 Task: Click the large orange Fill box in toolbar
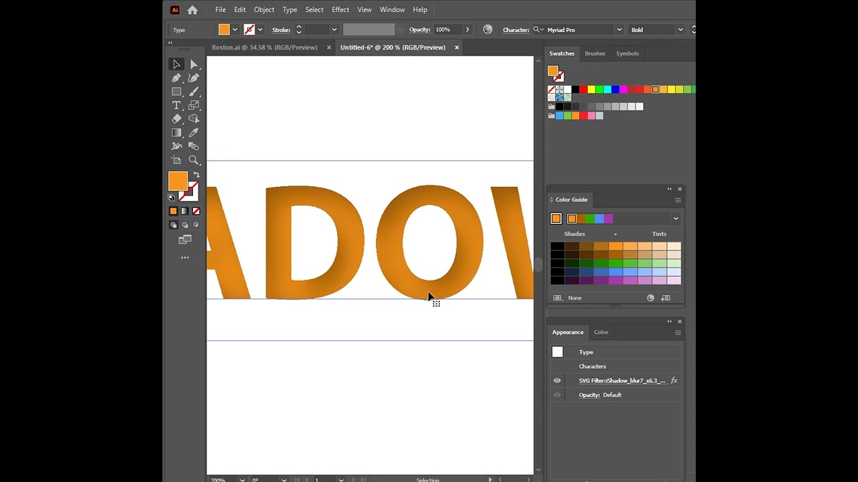coord(178,181)
